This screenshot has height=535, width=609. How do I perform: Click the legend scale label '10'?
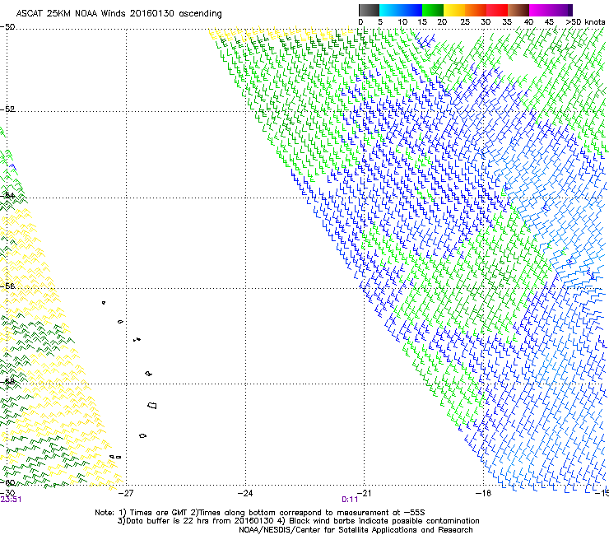pyautogui.click(x=402, y=22)
